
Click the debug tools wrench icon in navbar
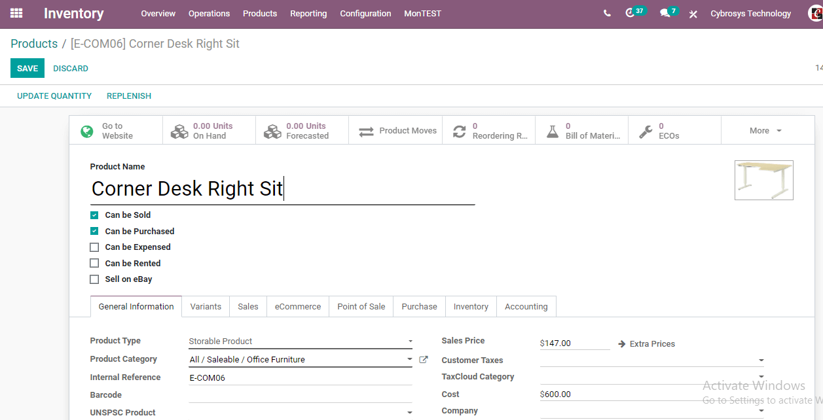[693, 14]
